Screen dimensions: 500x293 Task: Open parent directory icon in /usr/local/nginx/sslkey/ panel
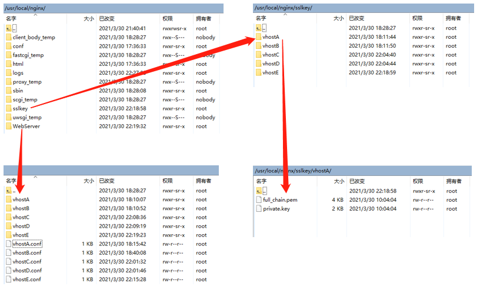(x=259, y=28)
